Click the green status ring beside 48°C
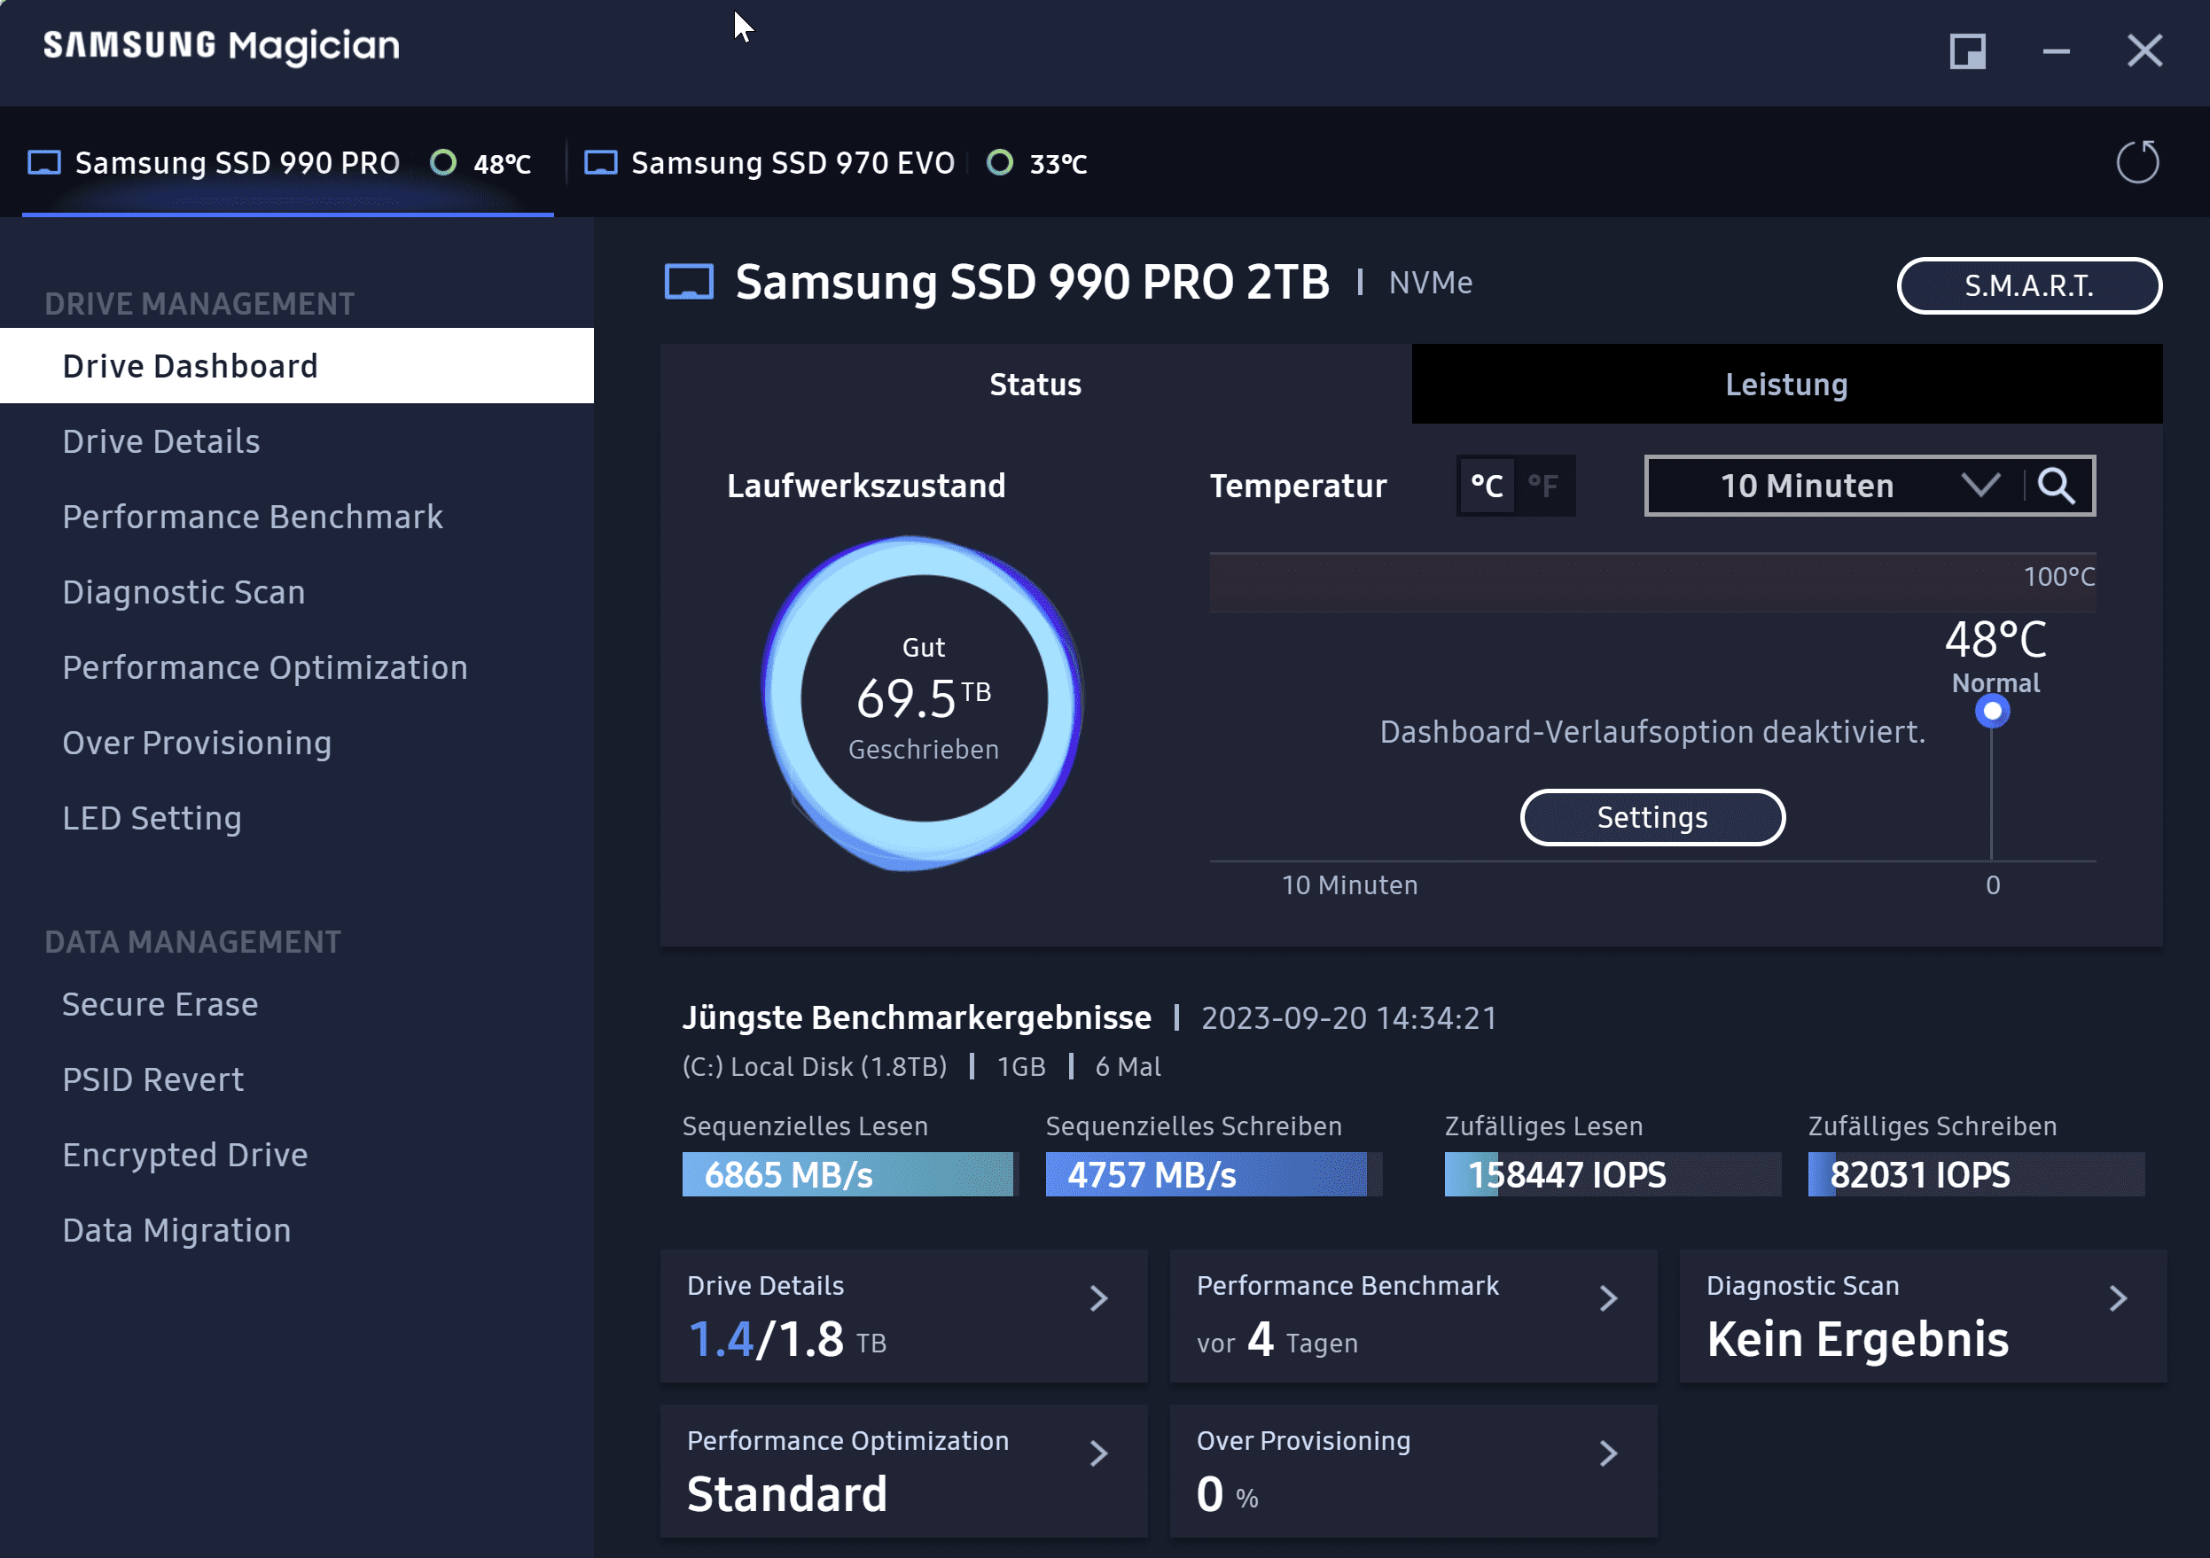This screenshot has height=1558, width=2210. click(x=442, y=163)
